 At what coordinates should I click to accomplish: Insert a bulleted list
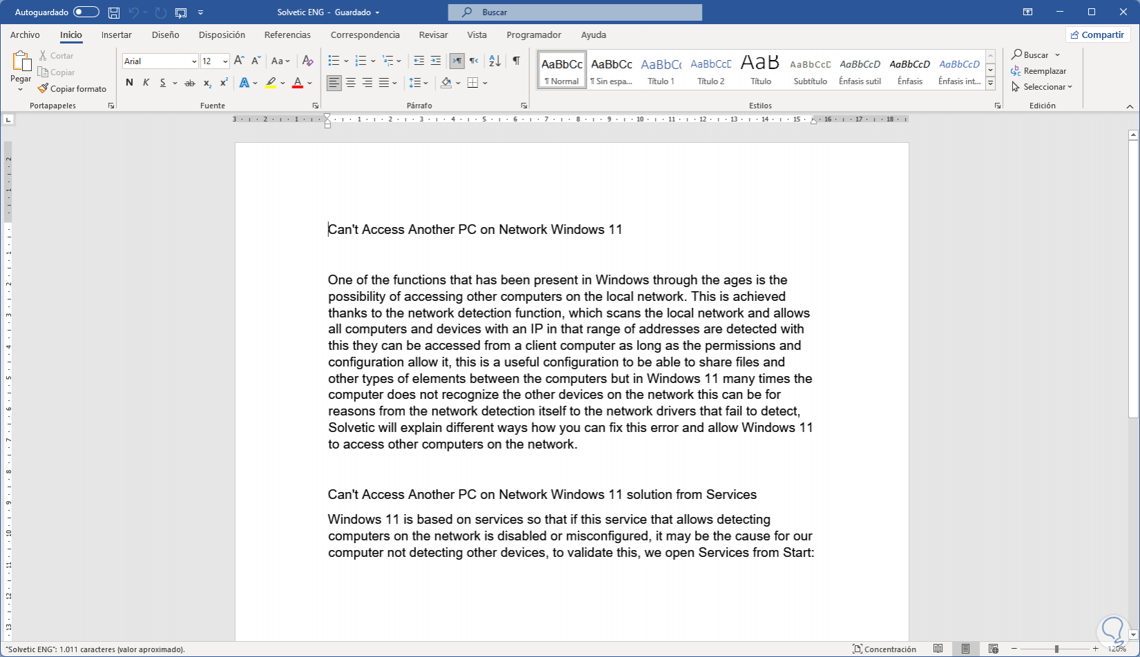(334, 61)
